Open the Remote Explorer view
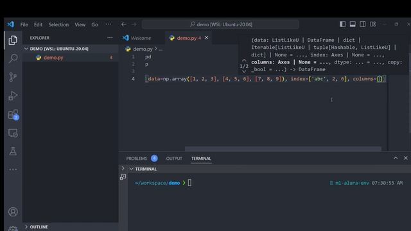The height and width of the screenshot is (231, 411). pyautogui.click(x=13, y=133)
